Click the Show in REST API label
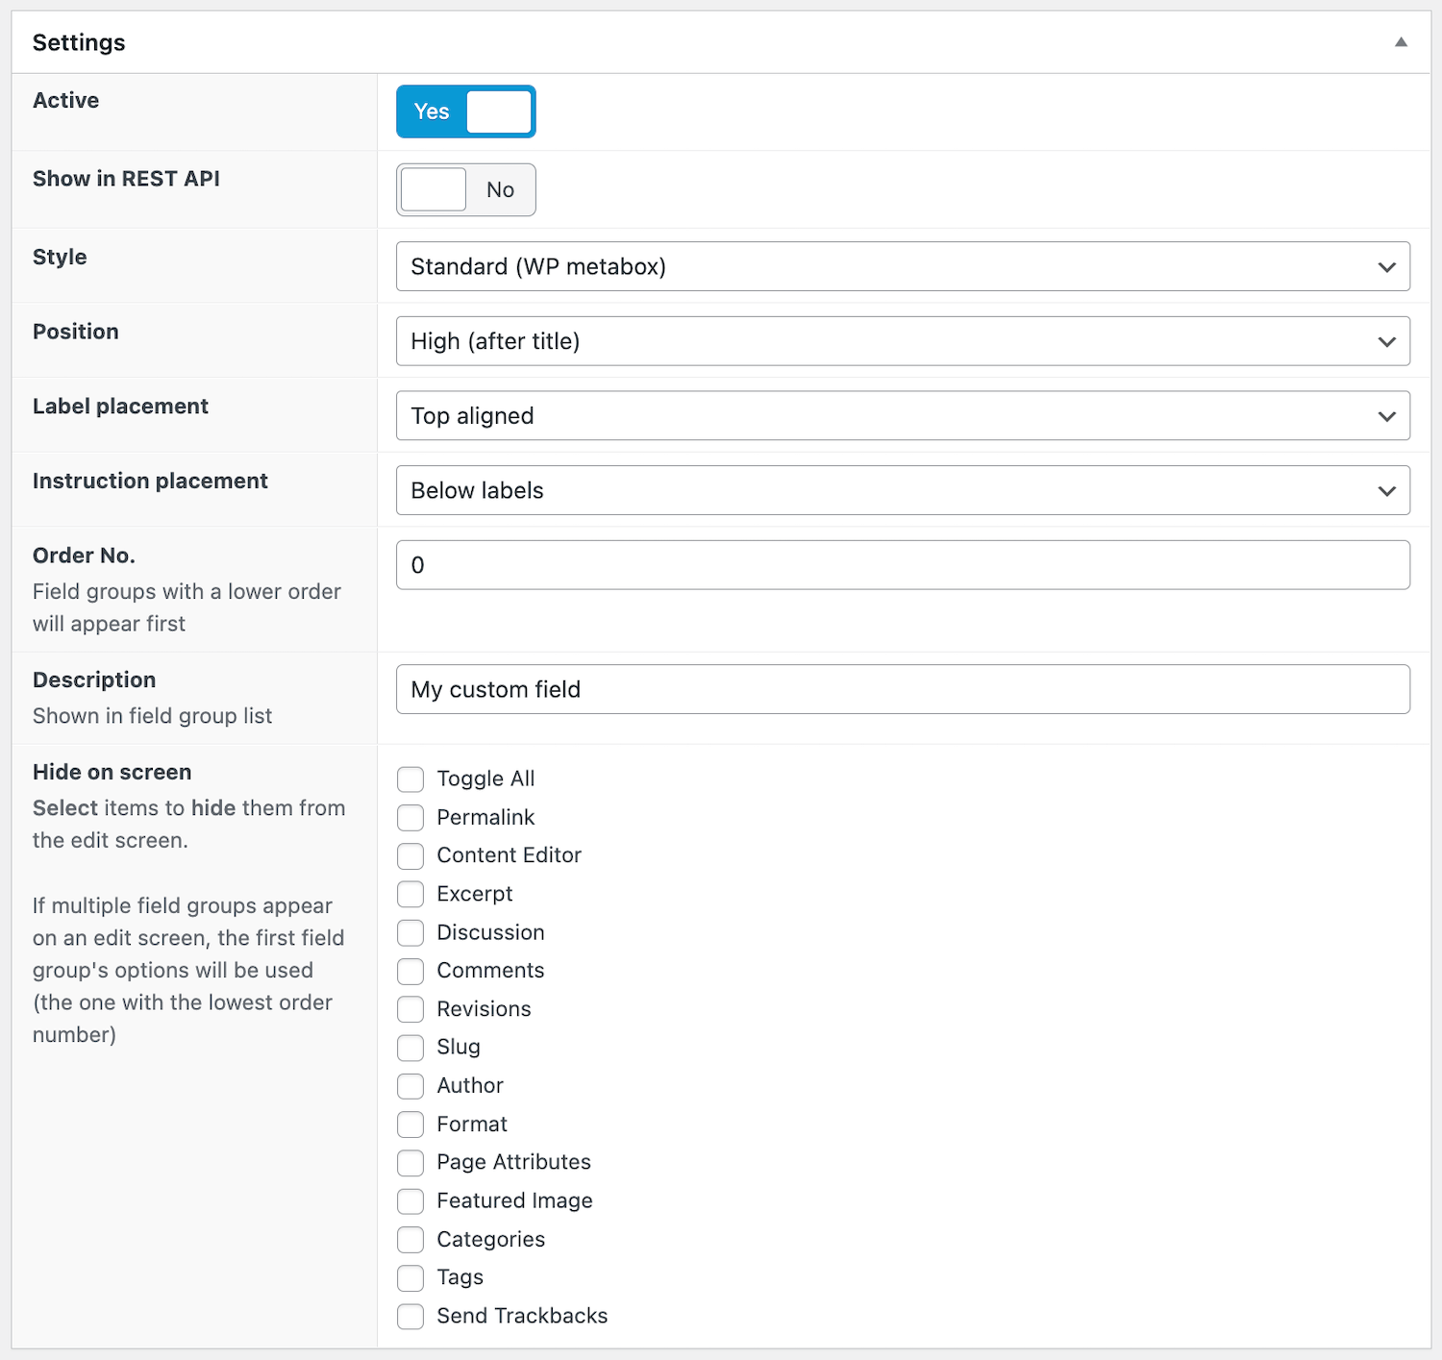 (x=126, y=179)
